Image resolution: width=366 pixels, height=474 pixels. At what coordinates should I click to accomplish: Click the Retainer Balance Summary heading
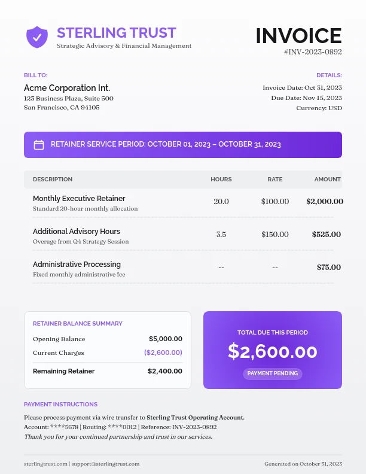click(78, 324)
